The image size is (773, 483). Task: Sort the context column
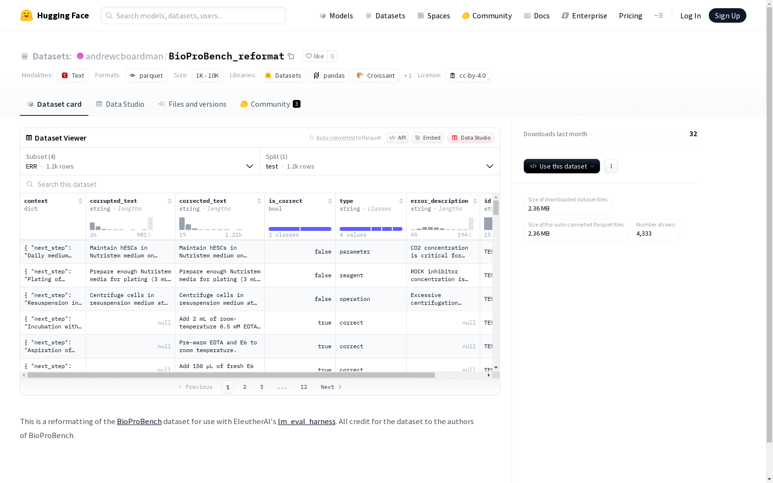click(80, 201)
